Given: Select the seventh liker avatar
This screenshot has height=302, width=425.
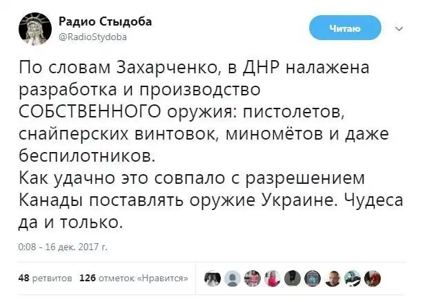Looking at the screenshot, I should click(x=333, y=278).
